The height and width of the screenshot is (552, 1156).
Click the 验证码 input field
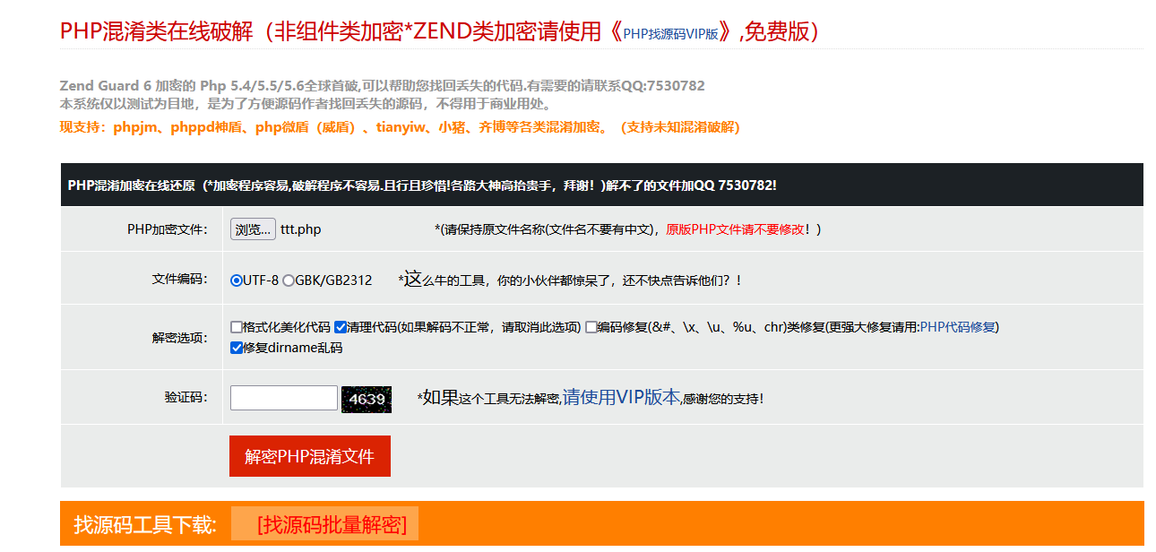(x=282, y=398)
